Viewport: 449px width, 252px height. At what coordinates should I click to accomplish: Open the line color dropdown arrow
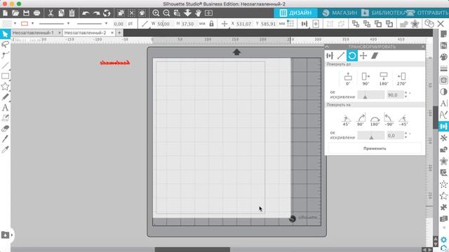coord(32,24)
